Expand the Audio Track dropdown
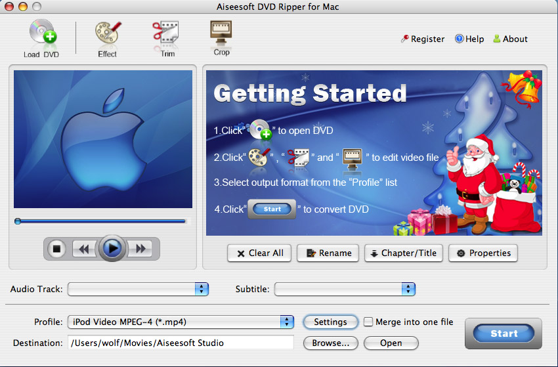Viewport: 558px width, 367px height. pos(201,289)
